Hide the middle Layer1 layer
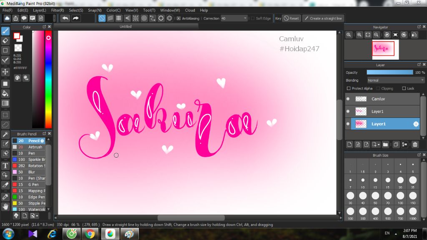 (x=348, y=111)
